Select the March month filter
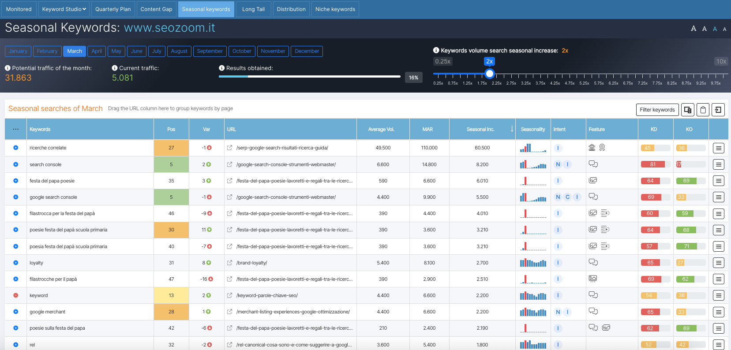731x350 pixels. point(75,51)
